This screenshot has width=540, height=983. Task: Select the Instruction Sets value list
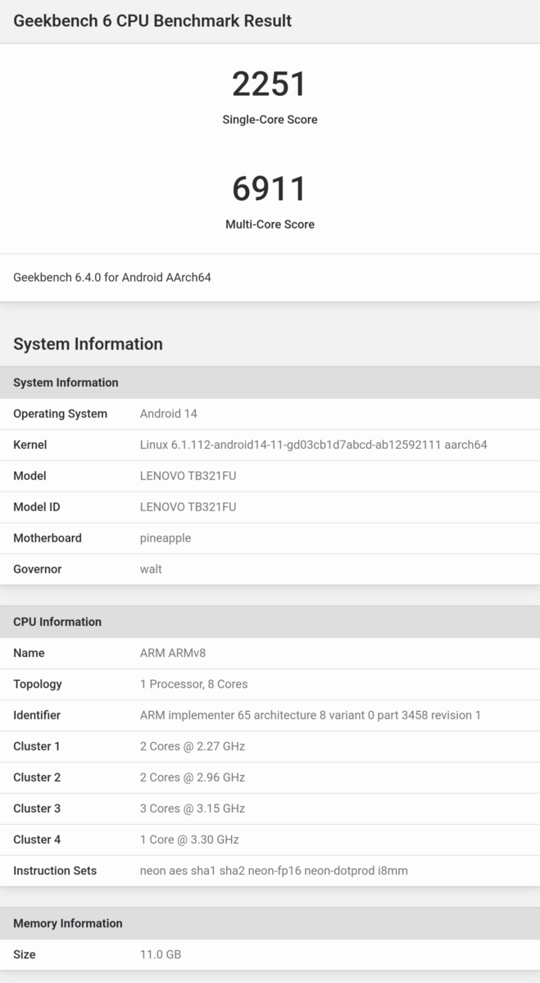[x=274, y=871]
